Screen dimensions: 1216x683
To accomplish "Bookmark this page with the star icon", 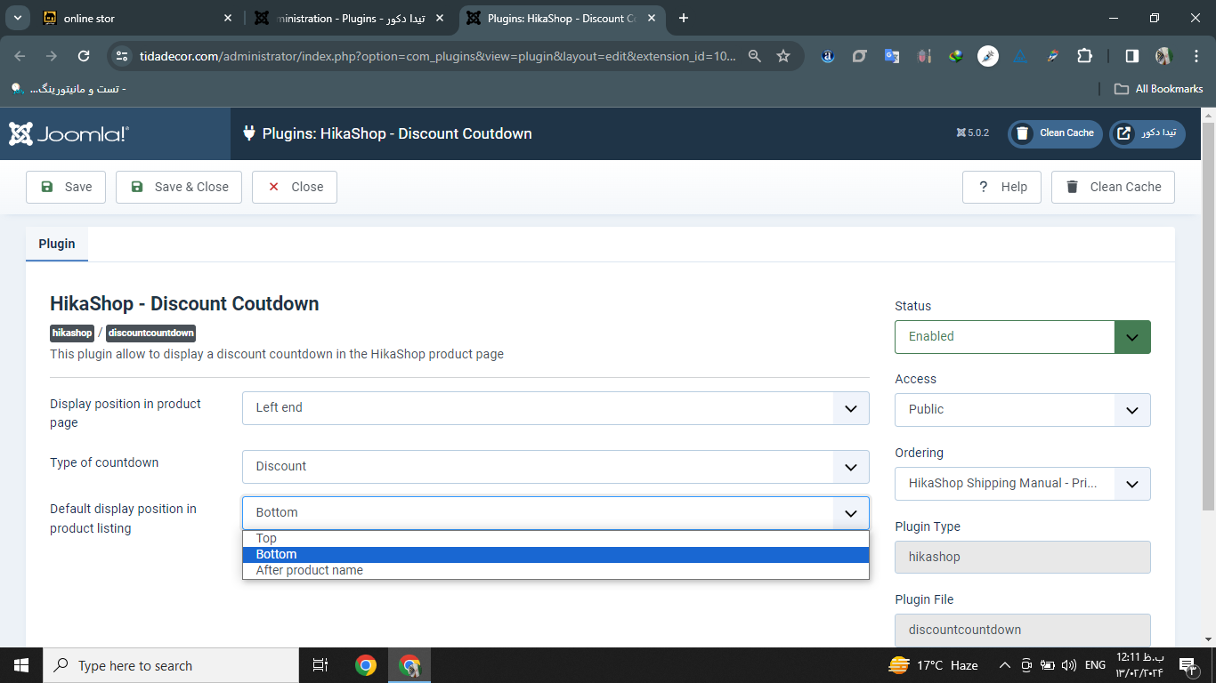I will pos(783,56).
